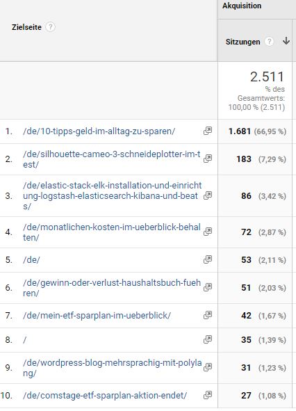Click the Zielseite column header
Screen dimensions: 296x411
[26, 27]
